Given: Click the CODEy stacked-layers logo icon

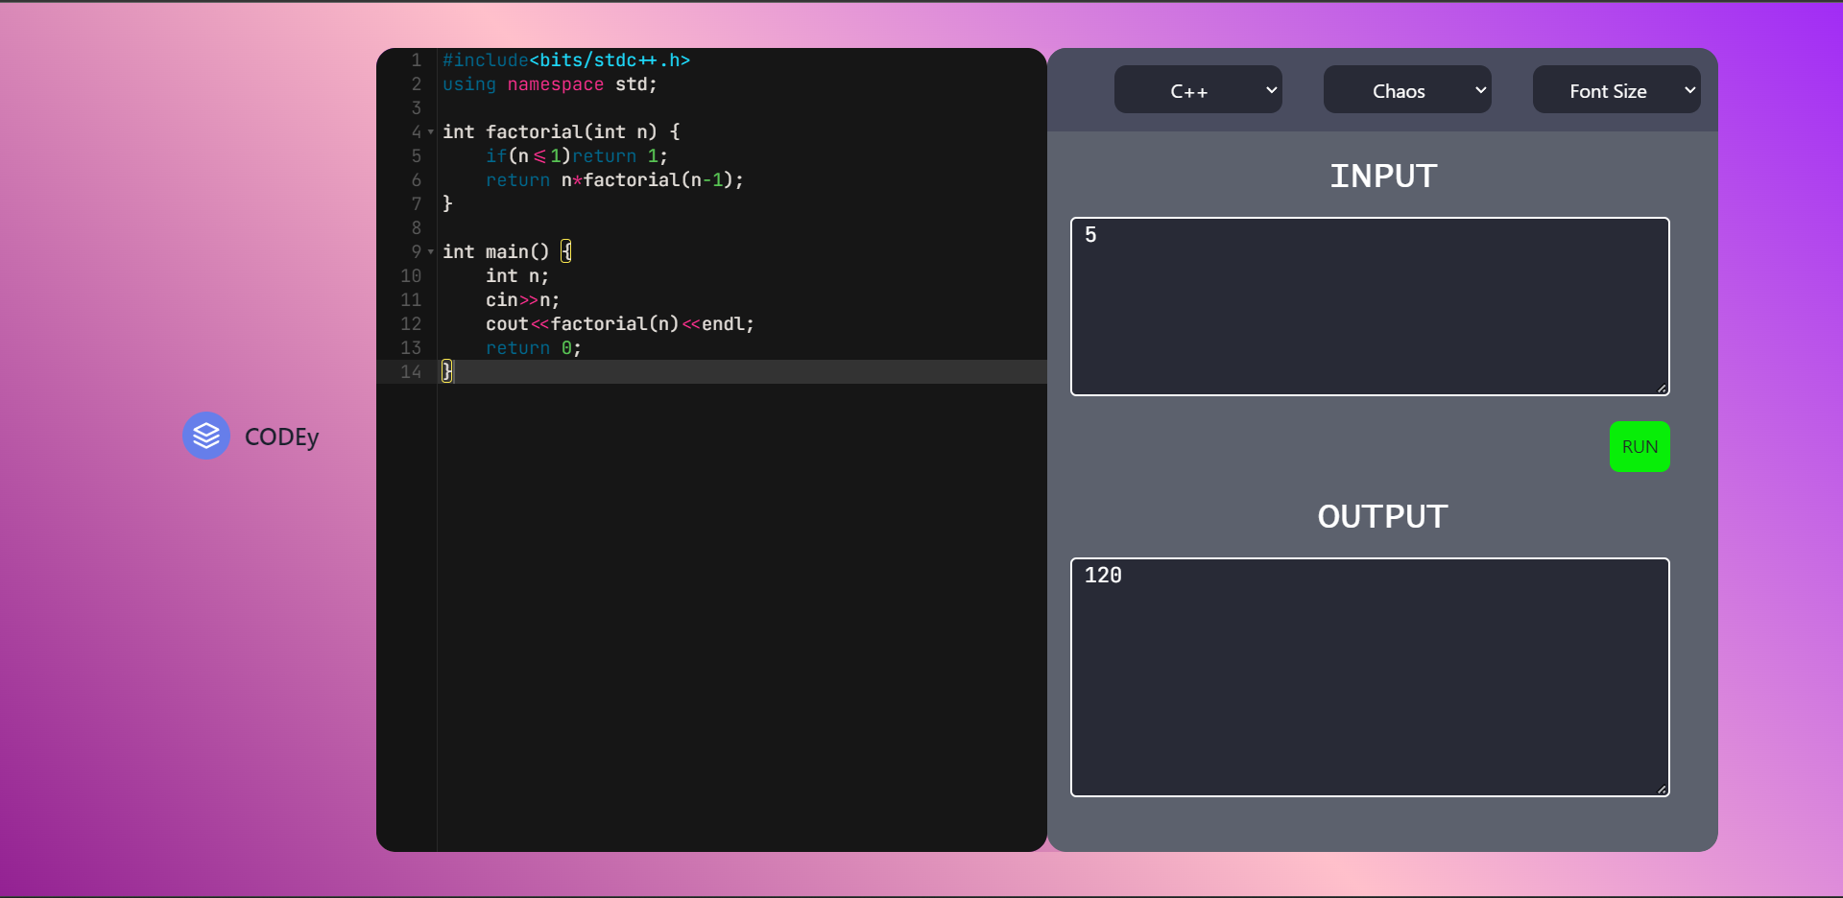Looking at the screenshot, I should (206, 436).
